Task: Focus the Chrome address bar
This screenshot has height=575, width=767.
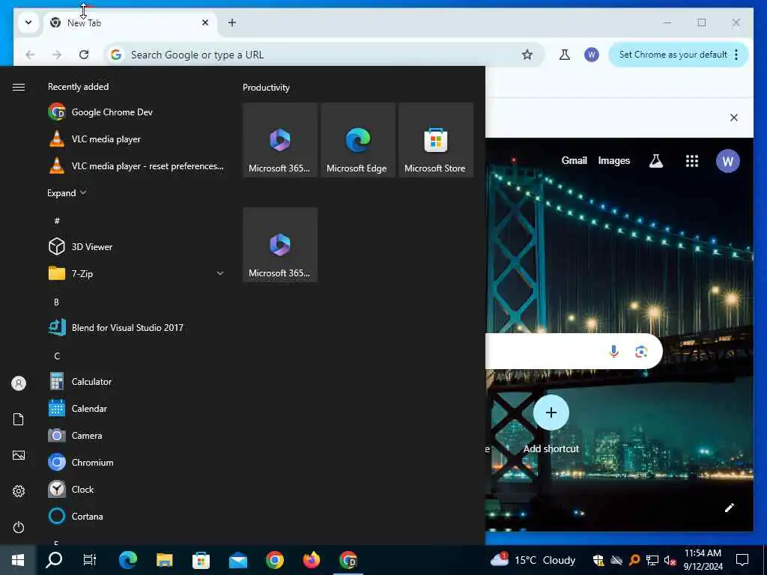Action: click(x=324, y=55)
